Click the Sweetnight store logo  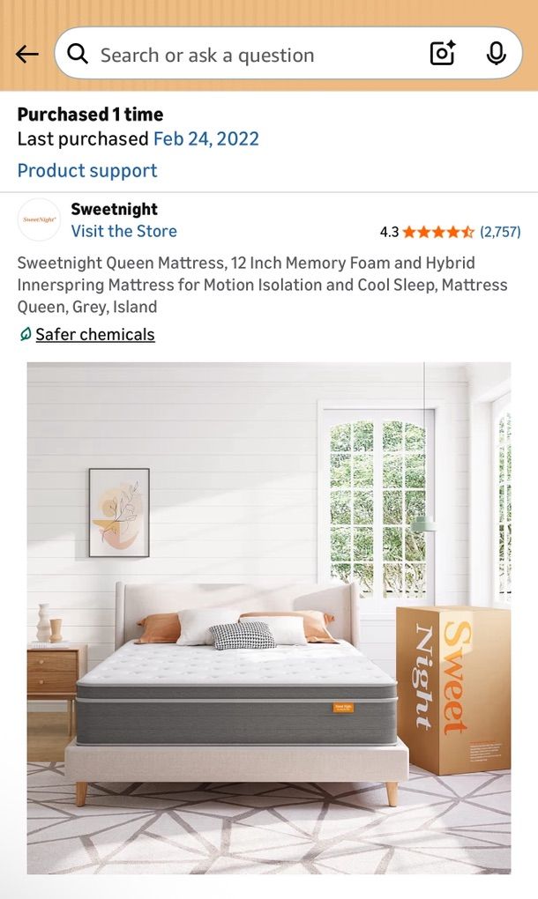click(39, 219)
